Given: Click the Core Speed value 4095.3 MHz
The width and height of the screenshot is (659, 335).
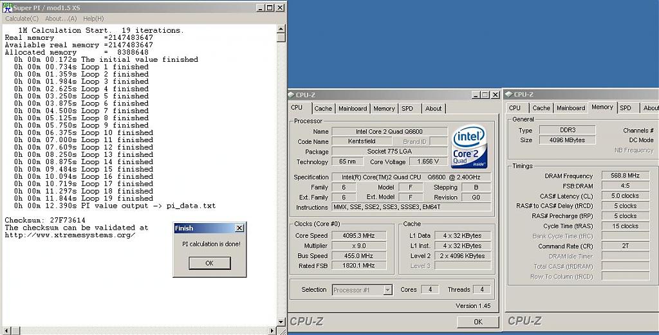Looking at the screenshot, I should [x=359, y=235].
